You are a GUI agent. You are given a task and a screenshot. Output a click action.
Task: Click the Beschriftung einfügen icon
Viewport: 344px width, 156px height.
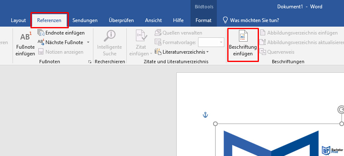tap(243, 36)
